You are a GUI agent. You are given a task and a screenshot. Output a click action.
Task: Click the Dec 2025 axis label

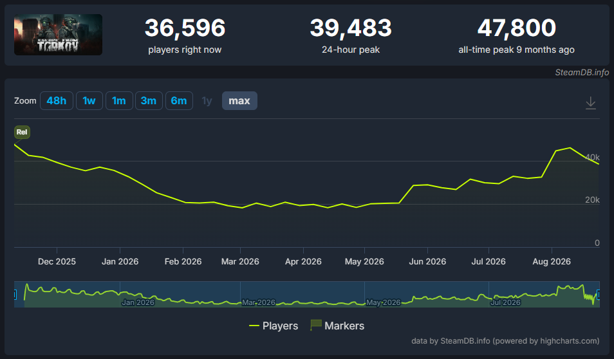click(57, 261)
